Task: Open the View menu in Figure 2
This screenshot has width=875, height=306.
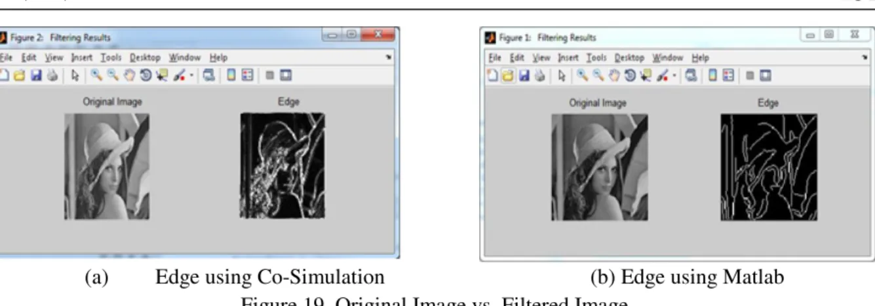Action: tap(54, 58)
